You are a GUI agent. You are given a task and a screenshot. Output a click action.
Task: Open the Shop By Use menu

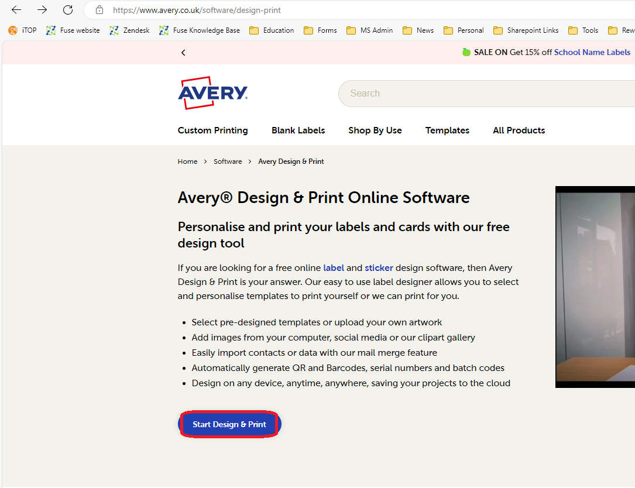coord(375,130)
